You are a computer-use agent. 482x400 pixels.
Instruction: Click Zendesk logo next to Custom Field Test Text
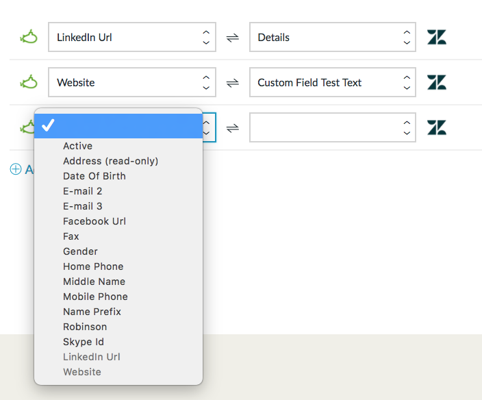pos(437,82)
